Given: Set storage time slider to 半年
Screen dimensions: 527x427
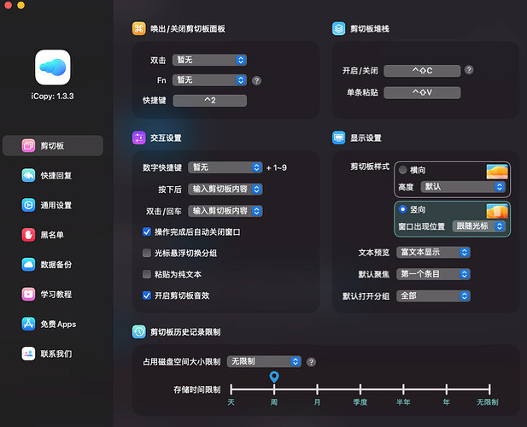Looking at the screenshot, I should pyautogui.click(x=403, y=389).
